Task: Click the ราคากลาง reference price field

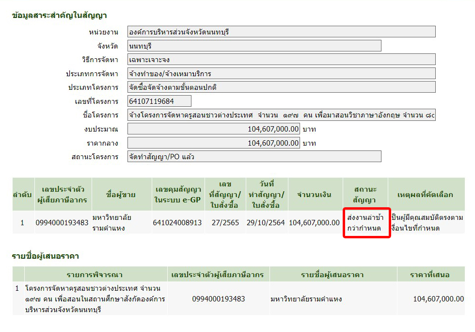Action: [x=214, y=143]
